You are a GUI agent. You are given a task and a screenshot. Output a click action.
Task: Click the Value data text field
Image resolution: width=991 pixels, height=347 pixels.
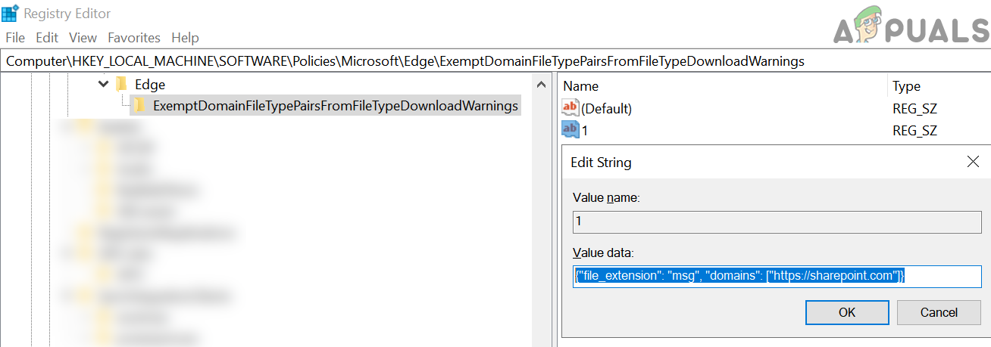pos(777,277)
